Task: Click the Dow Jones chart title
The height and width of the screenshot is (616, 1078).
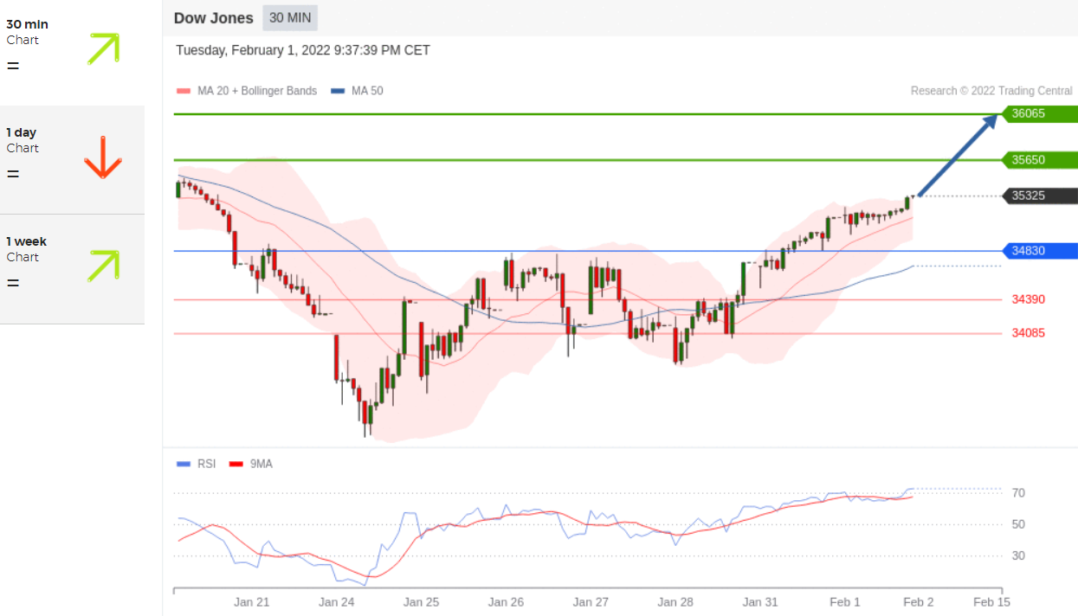Action: pos(214,18)
